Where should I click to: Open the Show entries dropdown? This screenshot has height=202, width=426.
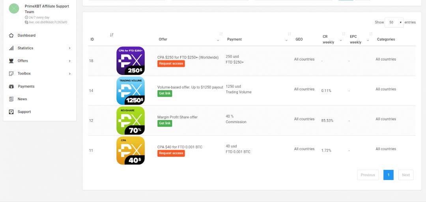pyautogui.click(x=394, y=22)
